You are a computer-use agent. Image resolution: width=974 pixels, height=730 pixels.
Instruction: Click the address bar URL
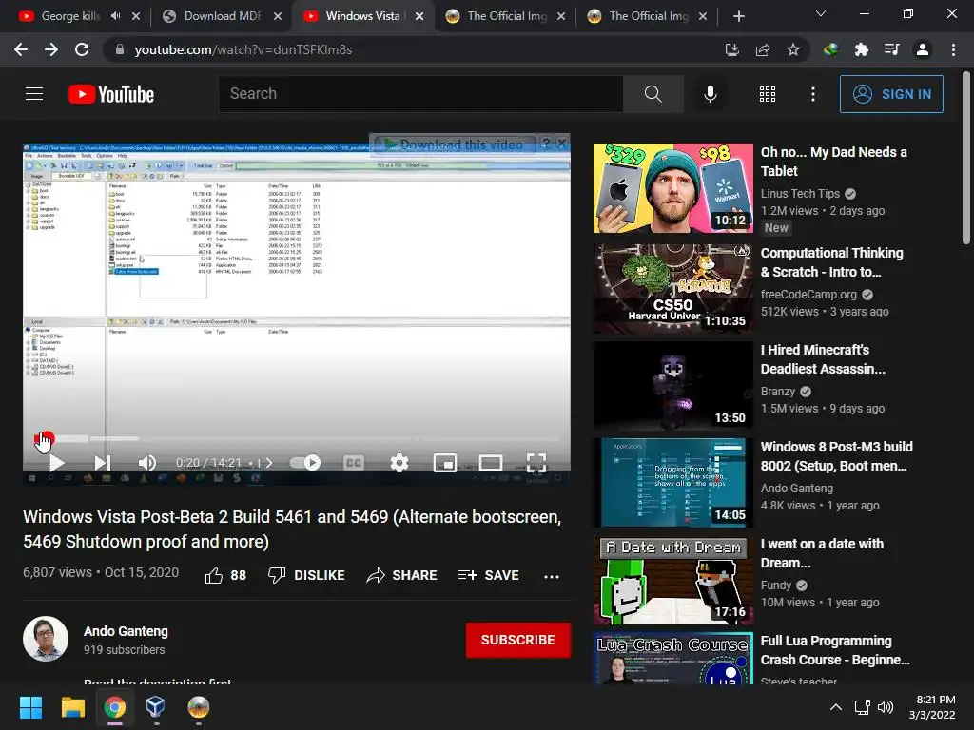point(243,49)
